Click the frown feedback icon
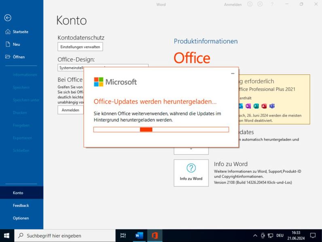322x242 pixels. pyautogui.click(x=260, y=4)
